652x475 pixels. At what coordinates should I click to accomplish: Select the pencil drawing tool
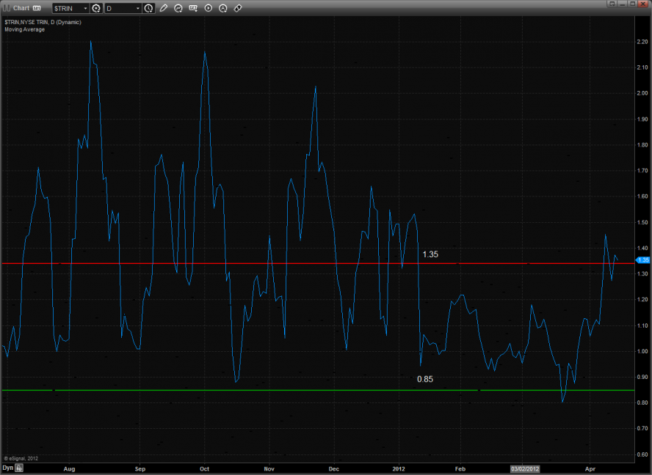164,8
